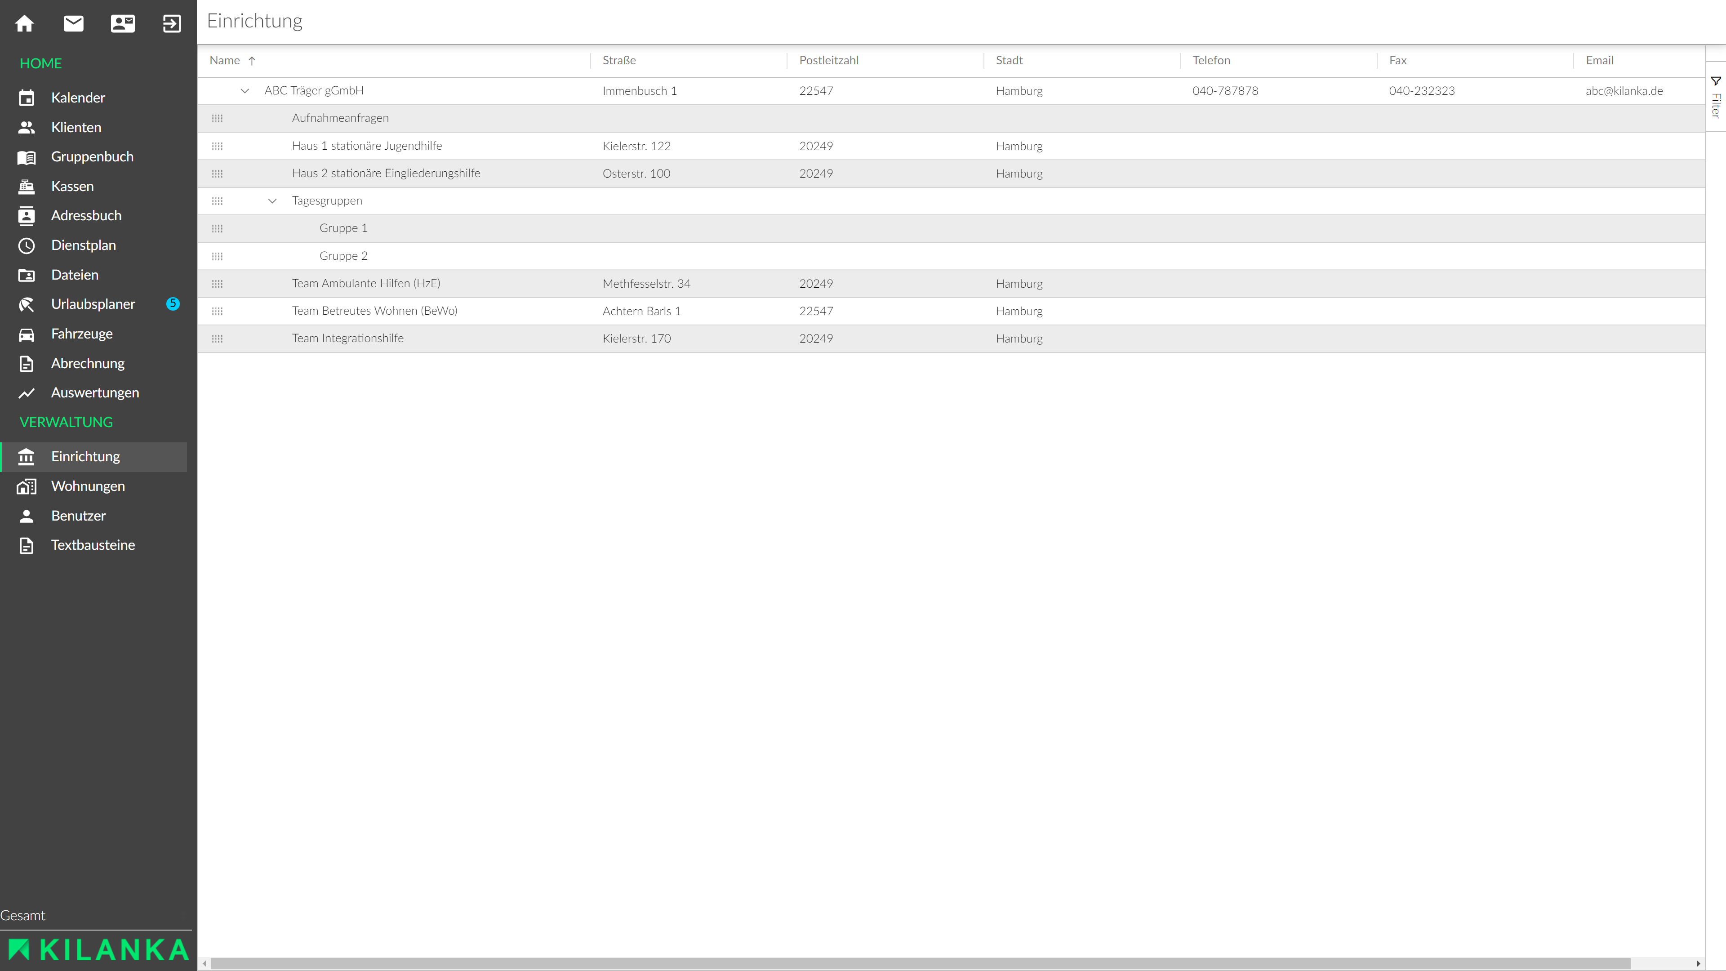This screenshot has width=1726, height=971.
Task: Click the logout exit icon
Action: 172,24
